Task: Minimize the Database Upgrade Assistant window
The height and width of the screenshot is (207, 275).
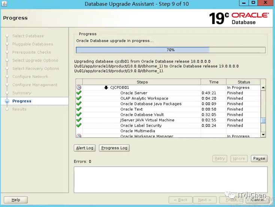Action: (x=244, y=3)
